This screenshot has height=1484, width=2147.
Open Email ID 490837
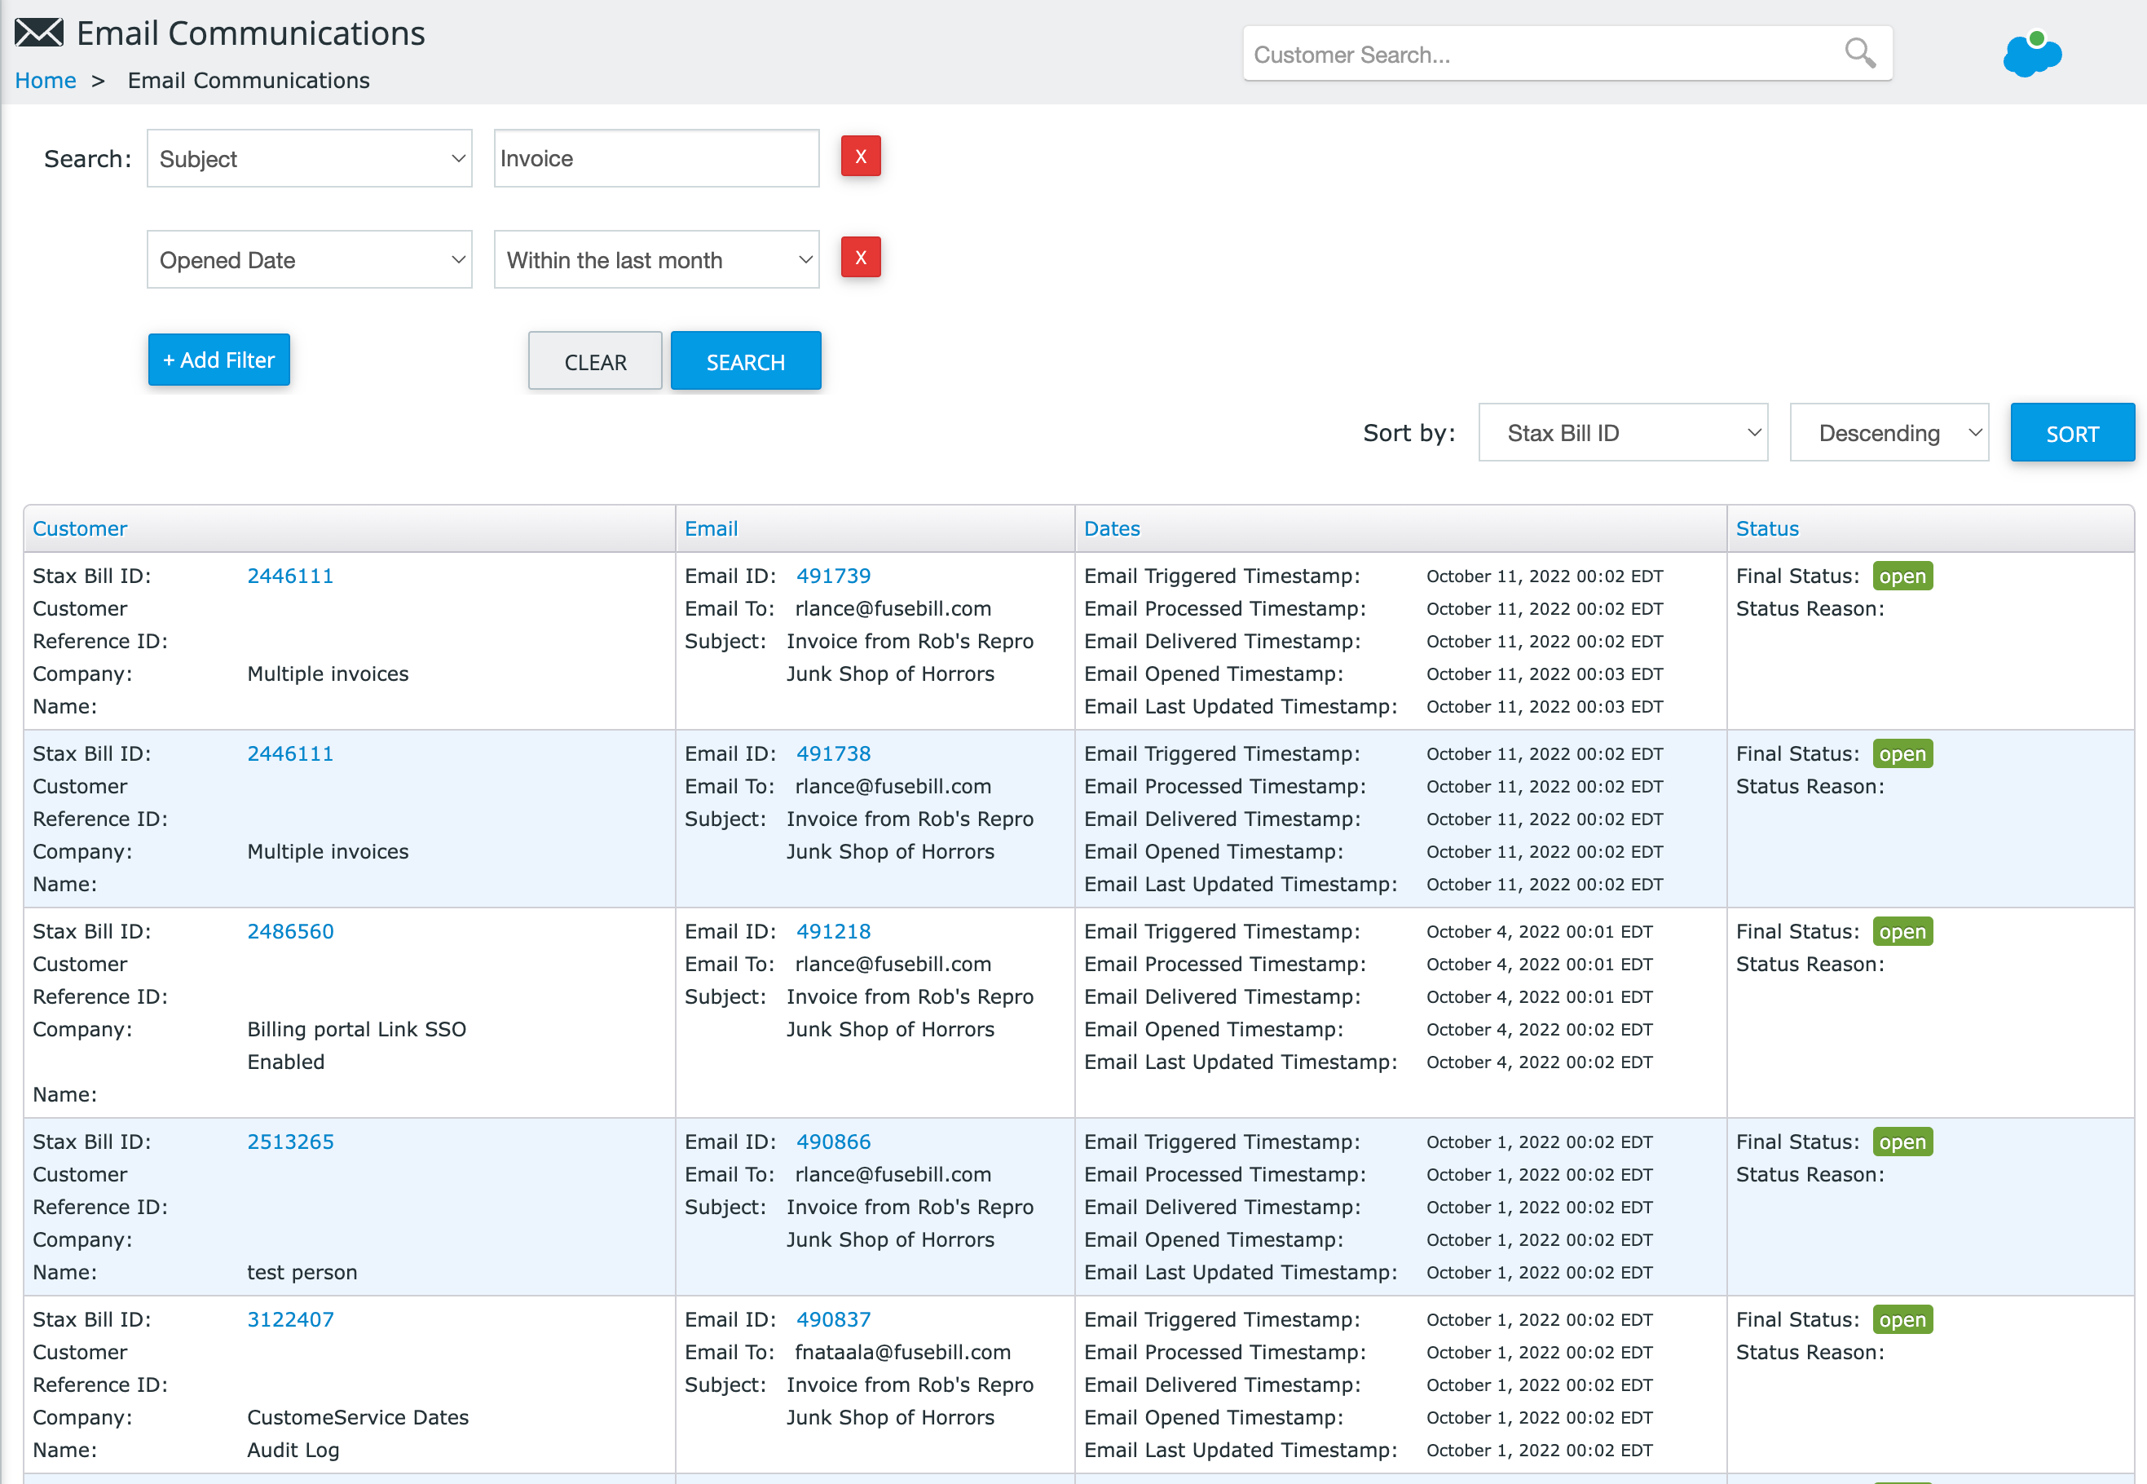point(833,1319)
